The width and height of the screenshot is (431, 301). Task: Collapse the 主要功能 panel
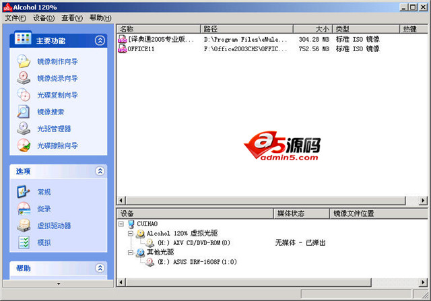[100, 40]
